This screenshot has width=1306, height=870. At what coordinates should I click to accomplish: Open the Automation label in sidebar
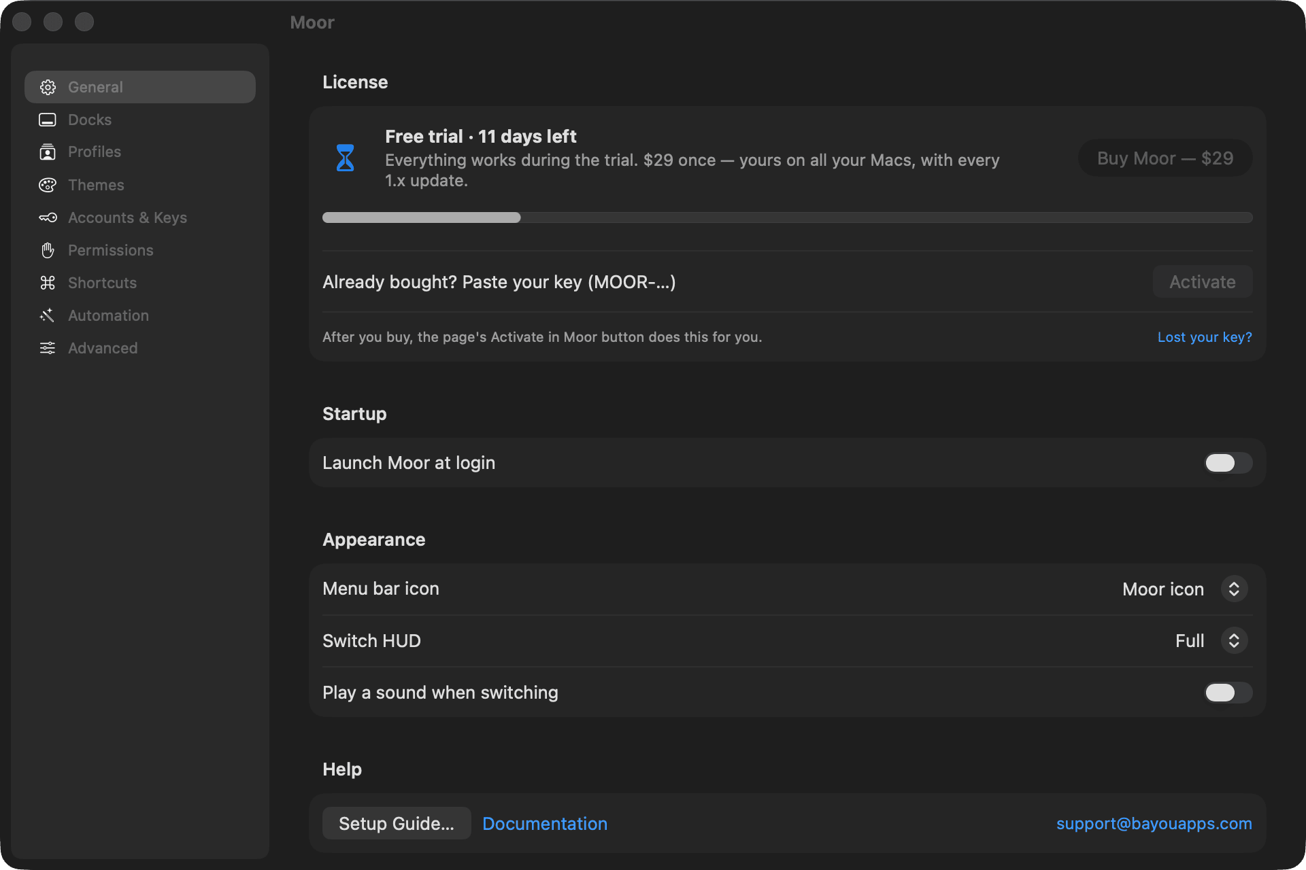[108, 315]
